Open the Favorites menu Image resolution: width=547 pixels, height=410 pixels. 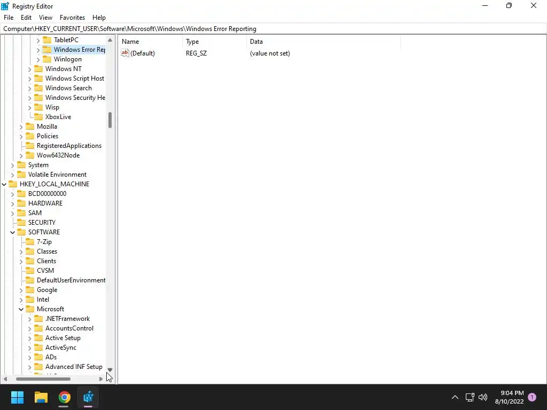point(72,18)
